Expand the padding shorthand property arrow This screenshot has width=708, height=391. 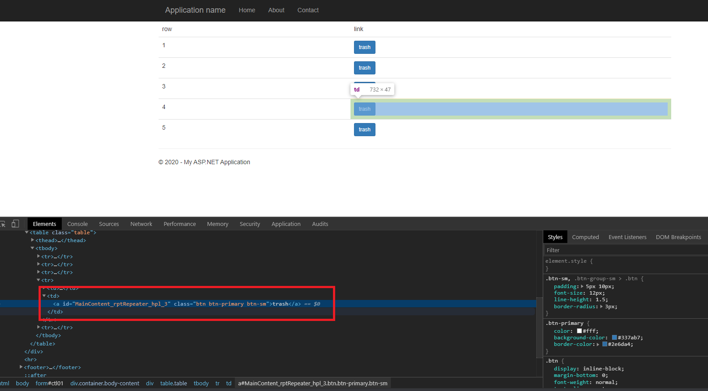tap(582, 287)
